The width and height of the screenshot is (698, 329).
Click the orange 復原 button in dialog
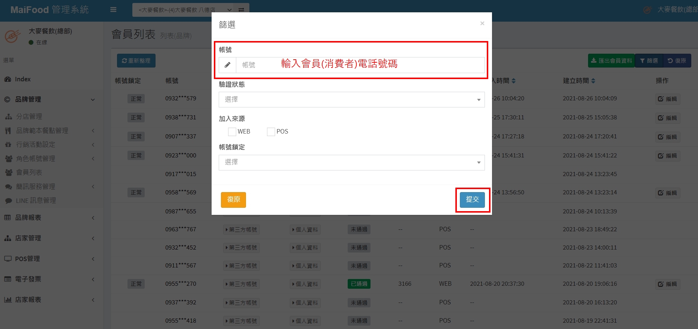click(233, 200)
